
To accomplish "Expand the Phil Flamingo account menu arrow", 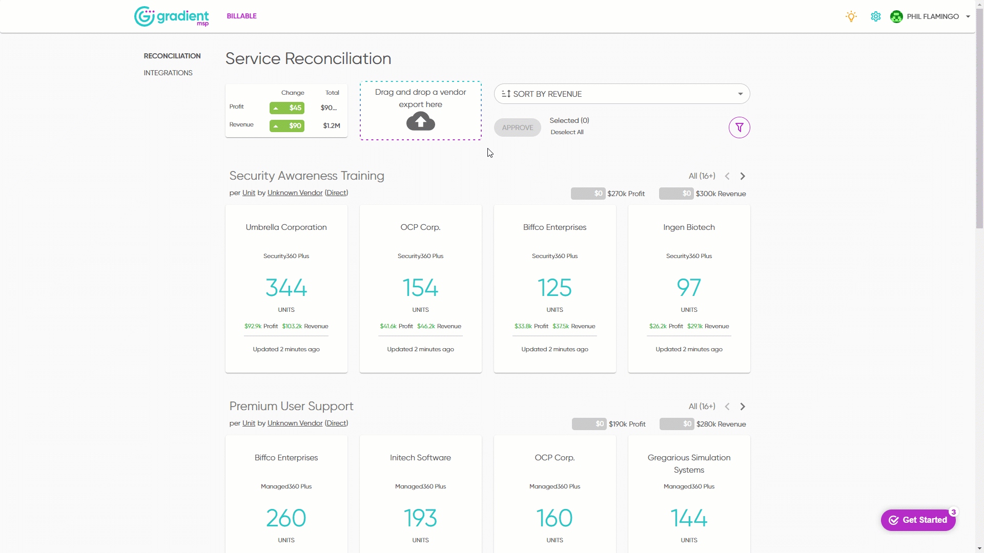I will click(x=968, y=16).
